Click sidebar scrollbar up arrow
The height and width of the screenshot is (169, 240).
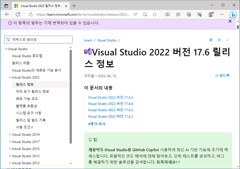pyautogui.click(x=71, y=48)
